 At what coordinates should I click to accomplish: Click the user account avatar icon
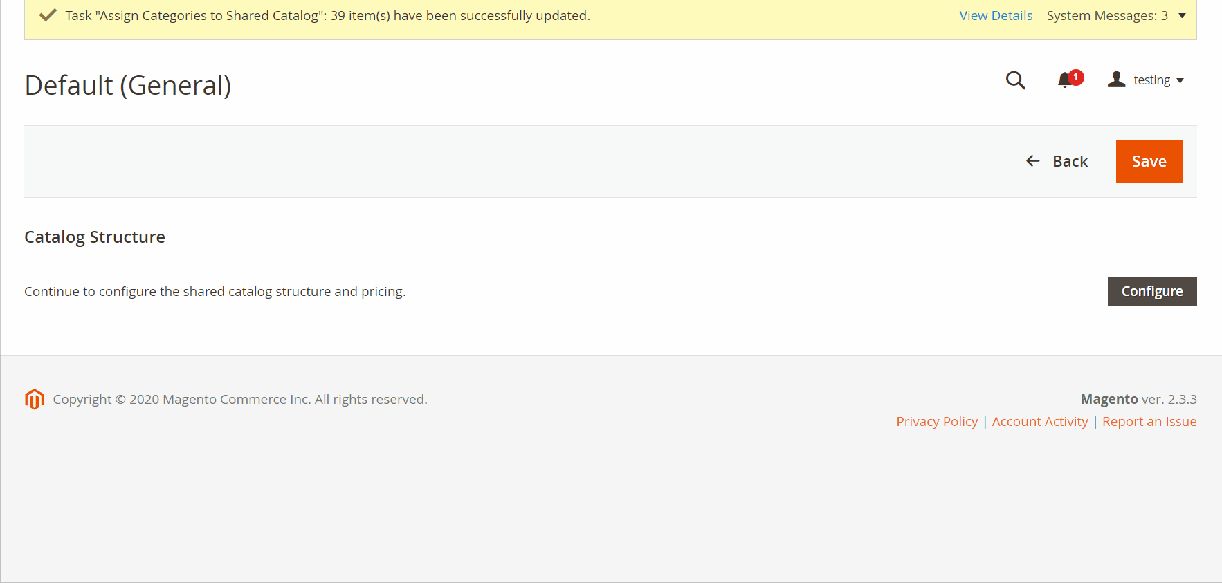(1116, 80)
